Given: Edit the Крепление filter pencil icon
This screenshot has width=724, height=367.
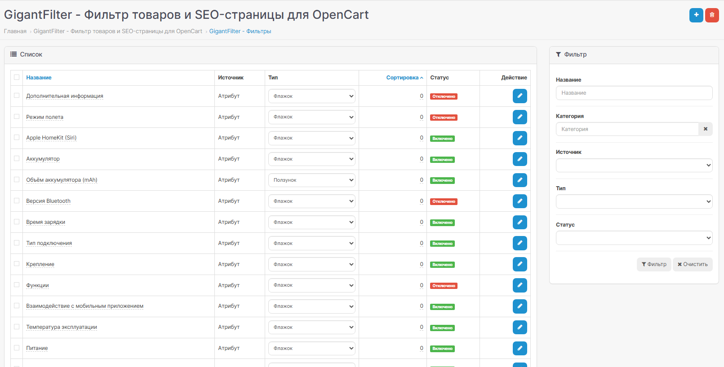Looking at the screenshot, I should [520, 264].
